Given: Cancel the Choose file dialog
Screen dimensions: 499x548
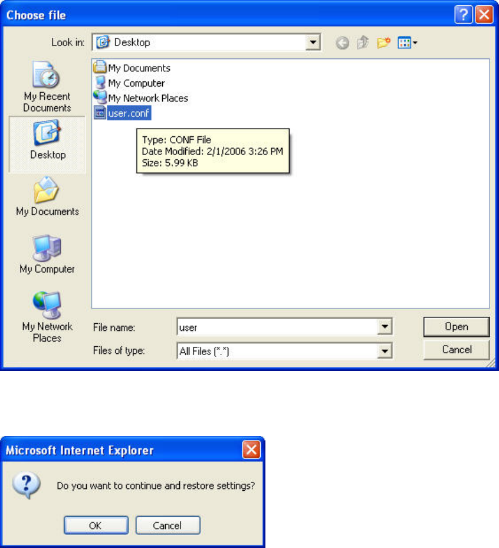Looking at the screenshot, I should click(x=457, y=349).
